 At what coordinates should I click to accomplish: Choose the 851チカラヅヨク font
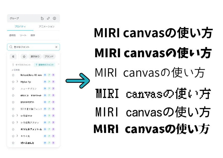coord(27,102)
